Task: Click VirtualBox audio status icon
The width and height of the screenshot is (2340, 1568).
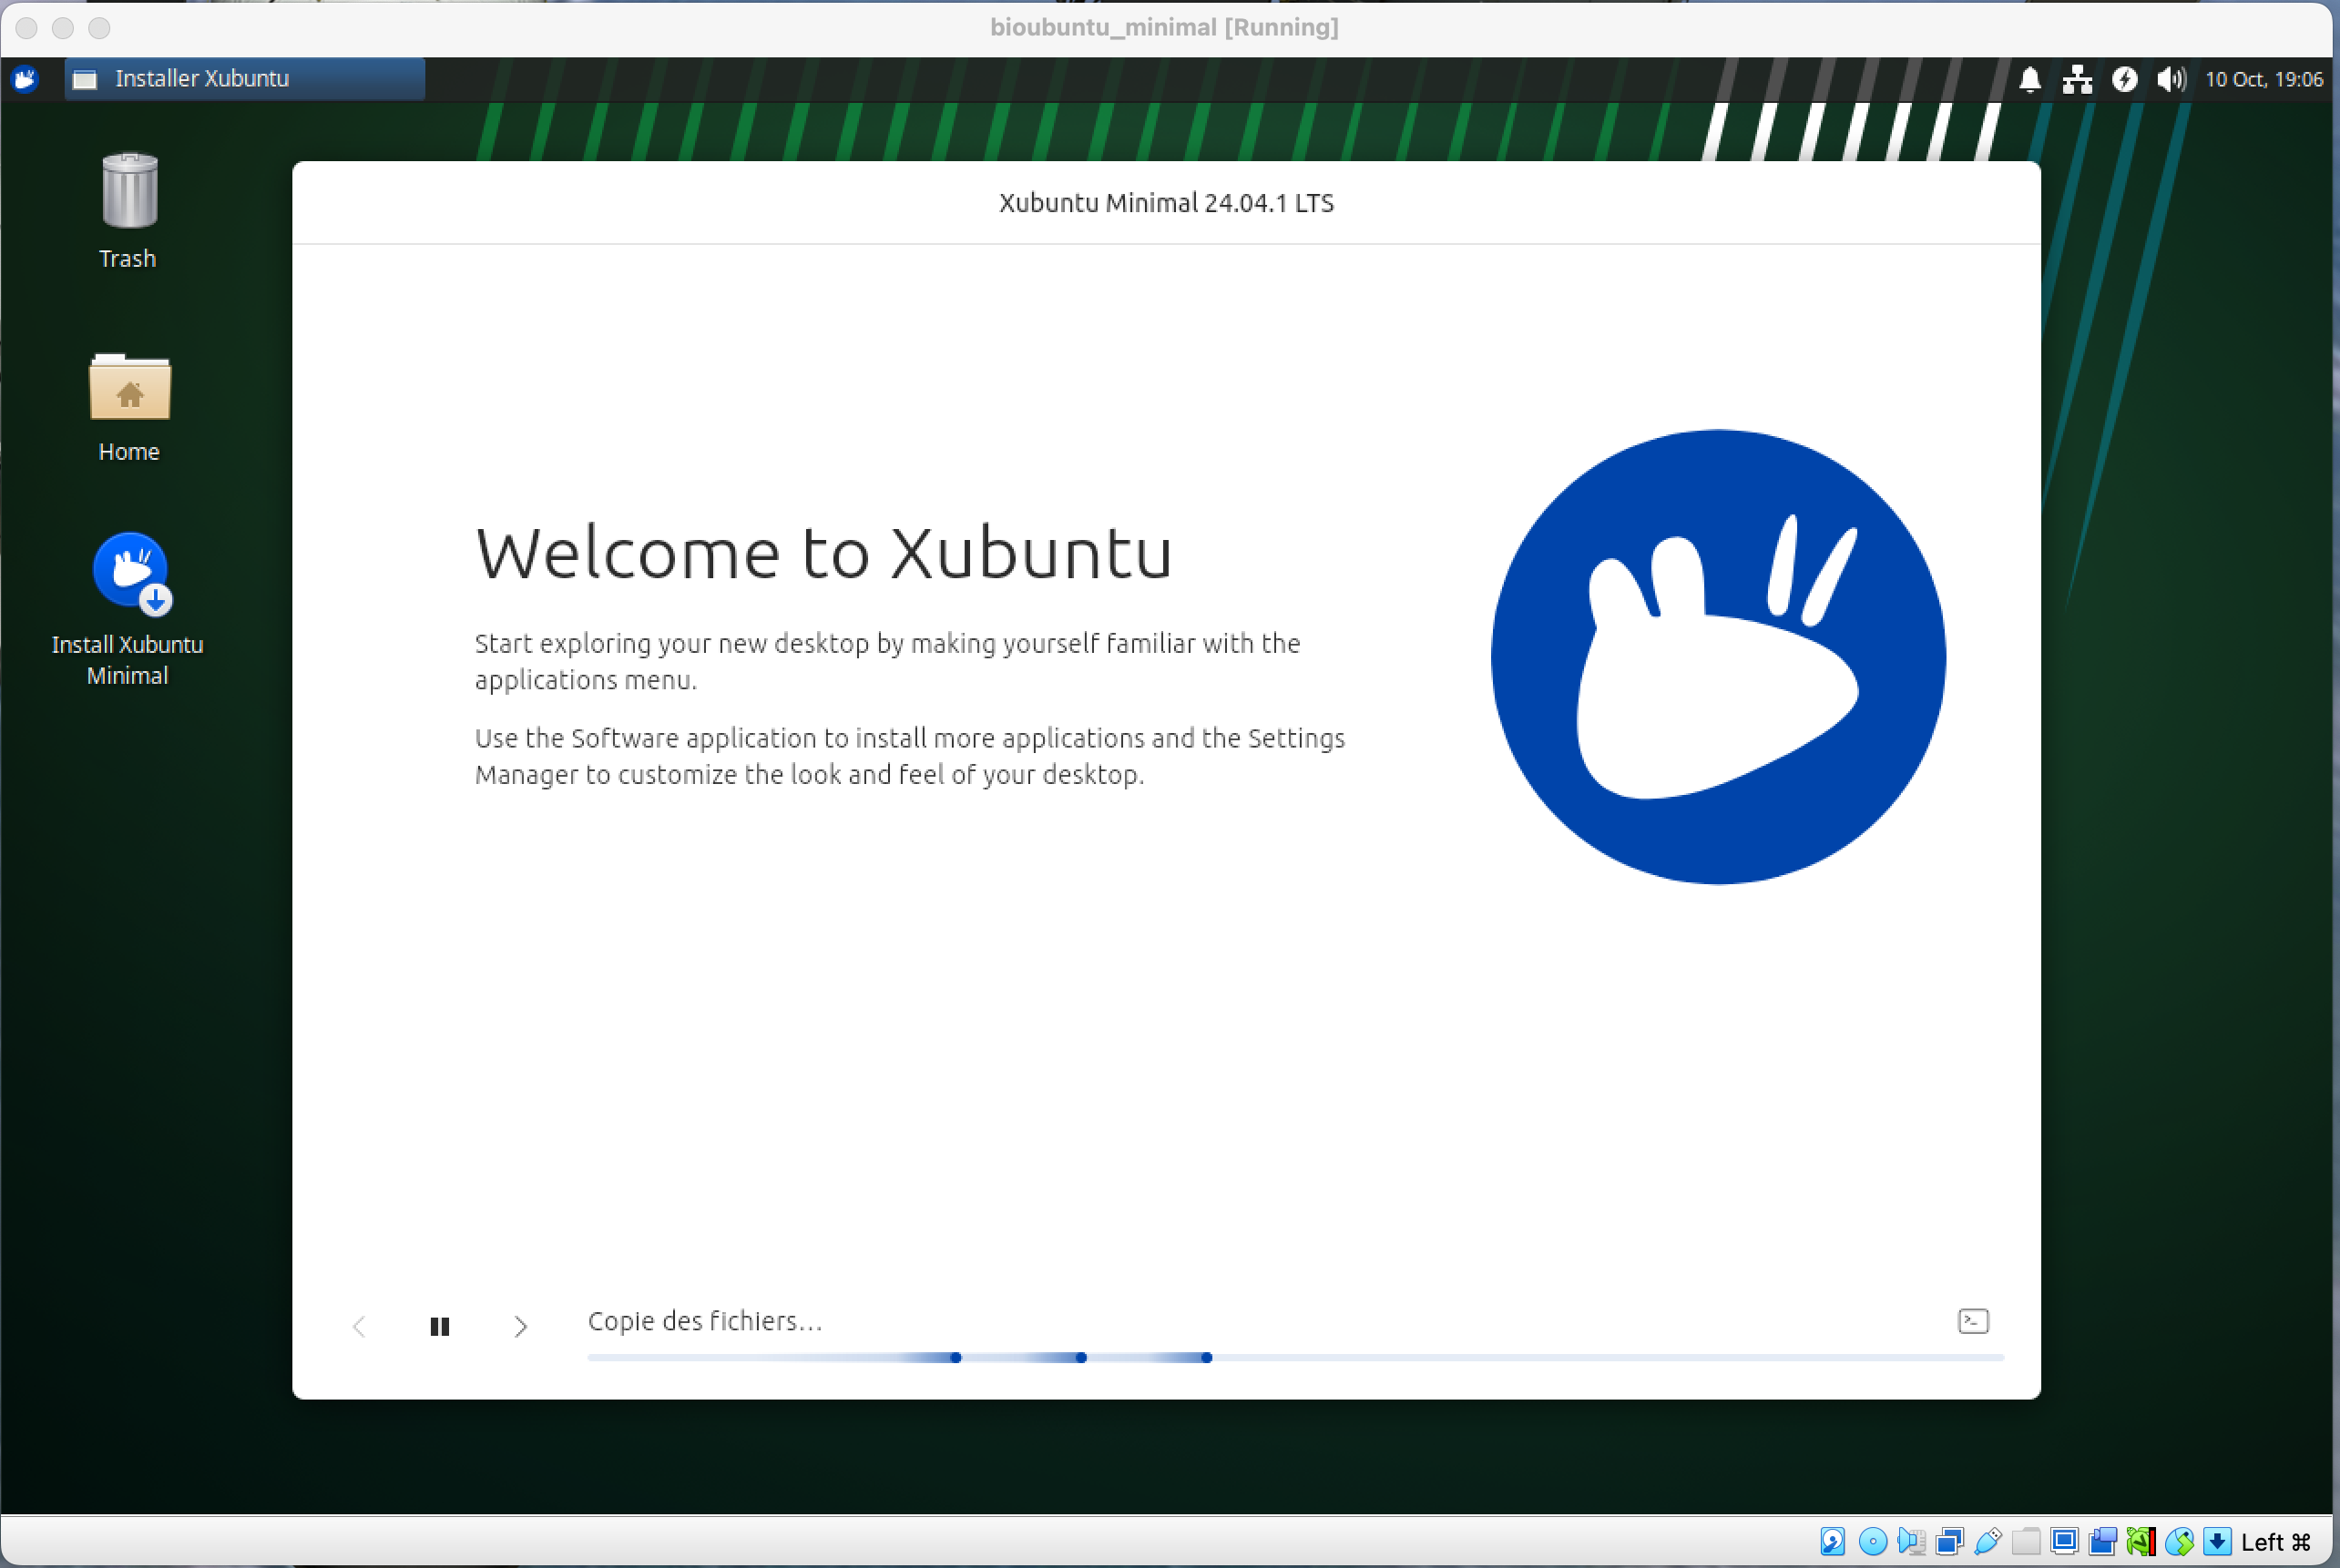Action: 1912,1541
